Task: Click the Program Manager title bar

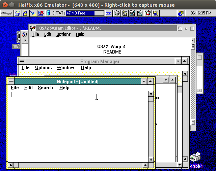Action: pyautogui.click(x=100, y=61)
